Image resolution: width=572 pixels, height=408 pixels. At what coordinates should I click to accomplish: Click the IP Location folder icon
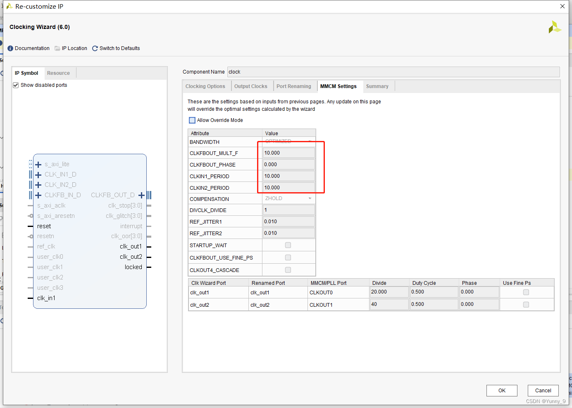[x=56, y=48]
